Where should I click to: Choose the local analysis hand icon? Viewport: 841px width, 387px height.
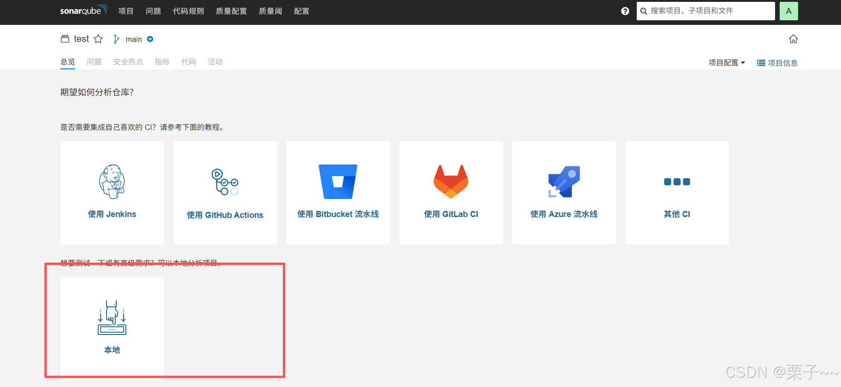112,317
